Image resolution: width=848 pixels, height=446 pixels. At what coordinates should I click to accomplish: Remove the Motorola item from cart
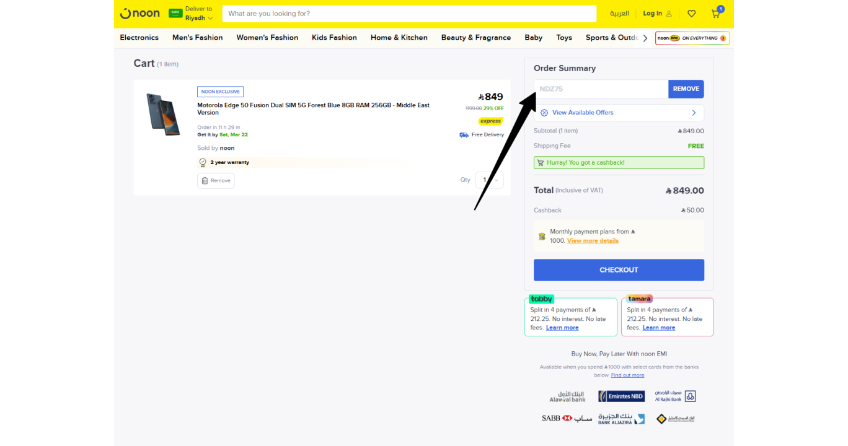pos(216,181)
